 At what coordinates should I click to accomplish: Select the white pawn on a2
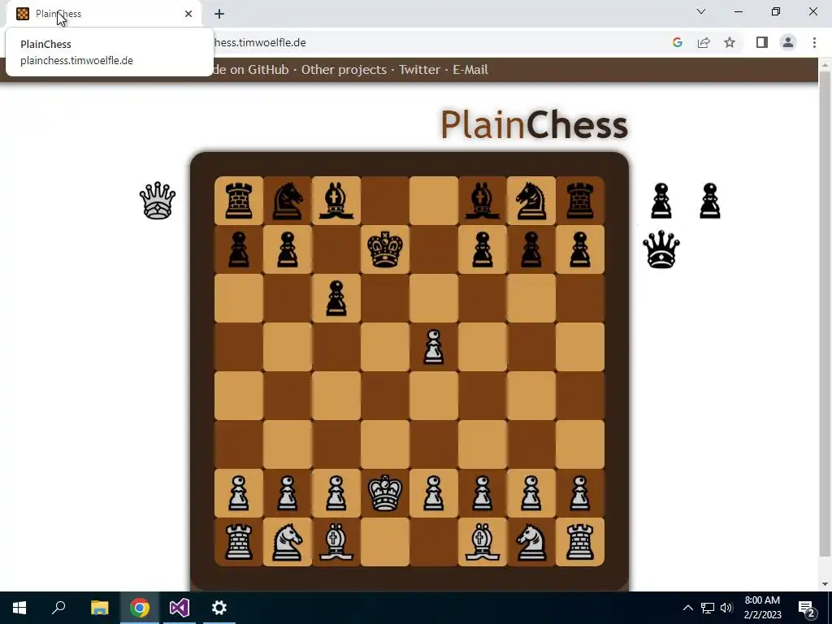239,493
